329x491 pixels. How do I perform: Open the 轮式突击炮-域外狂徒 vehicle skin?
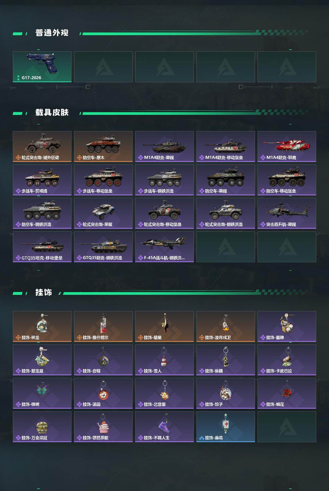click(42, 147)
